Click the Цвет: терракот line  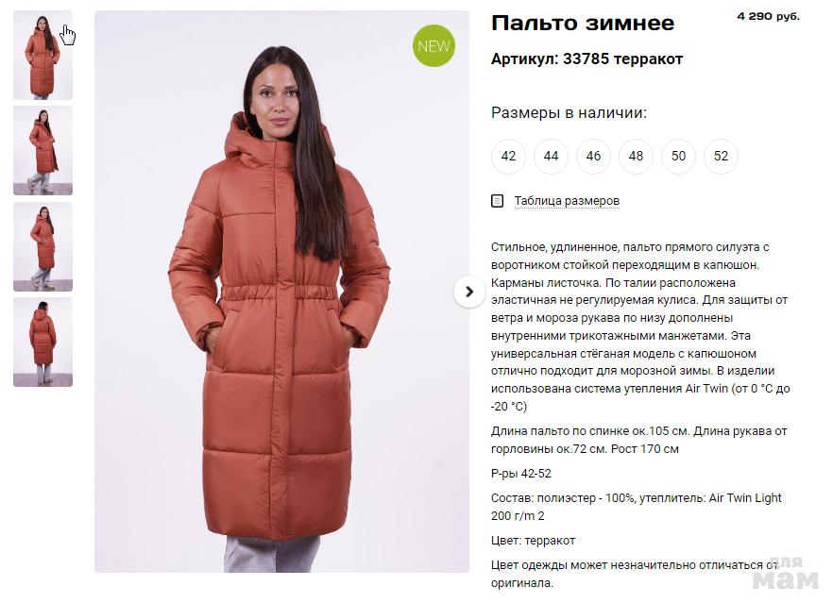(533, 541)
